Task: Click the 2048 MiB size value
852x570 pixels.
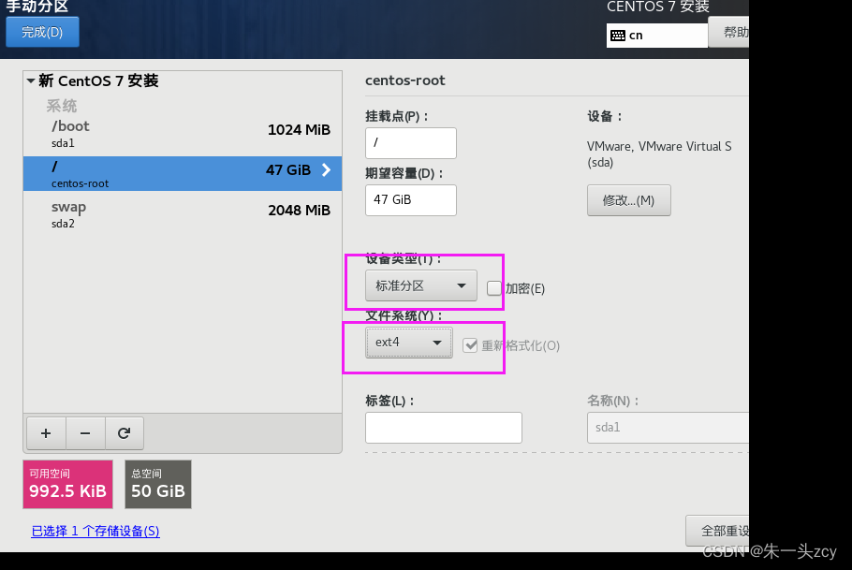Action: point(299,211)
